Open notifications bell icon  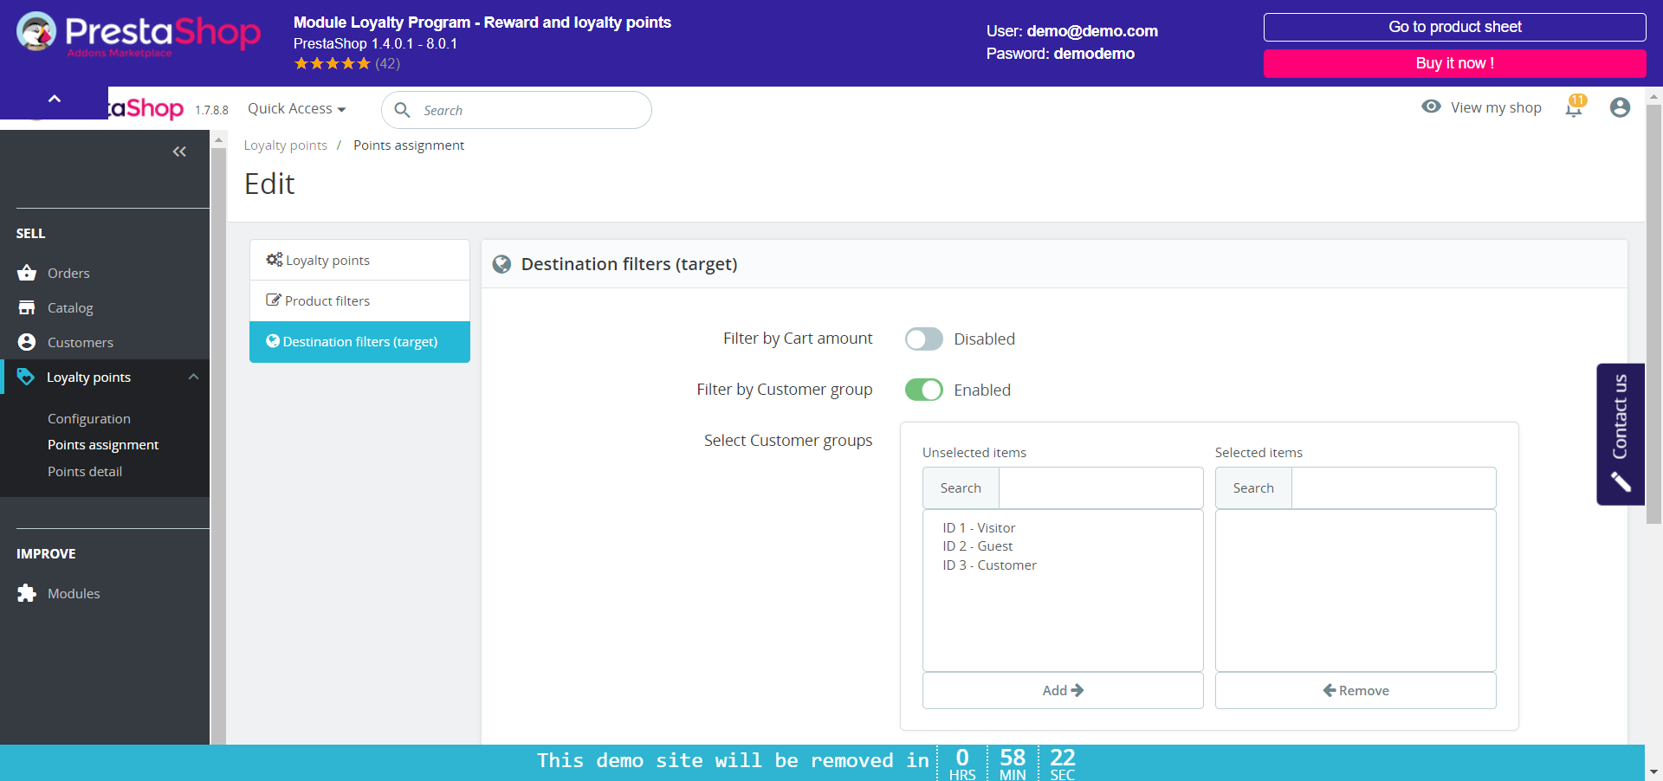(x=1574, y=106)
